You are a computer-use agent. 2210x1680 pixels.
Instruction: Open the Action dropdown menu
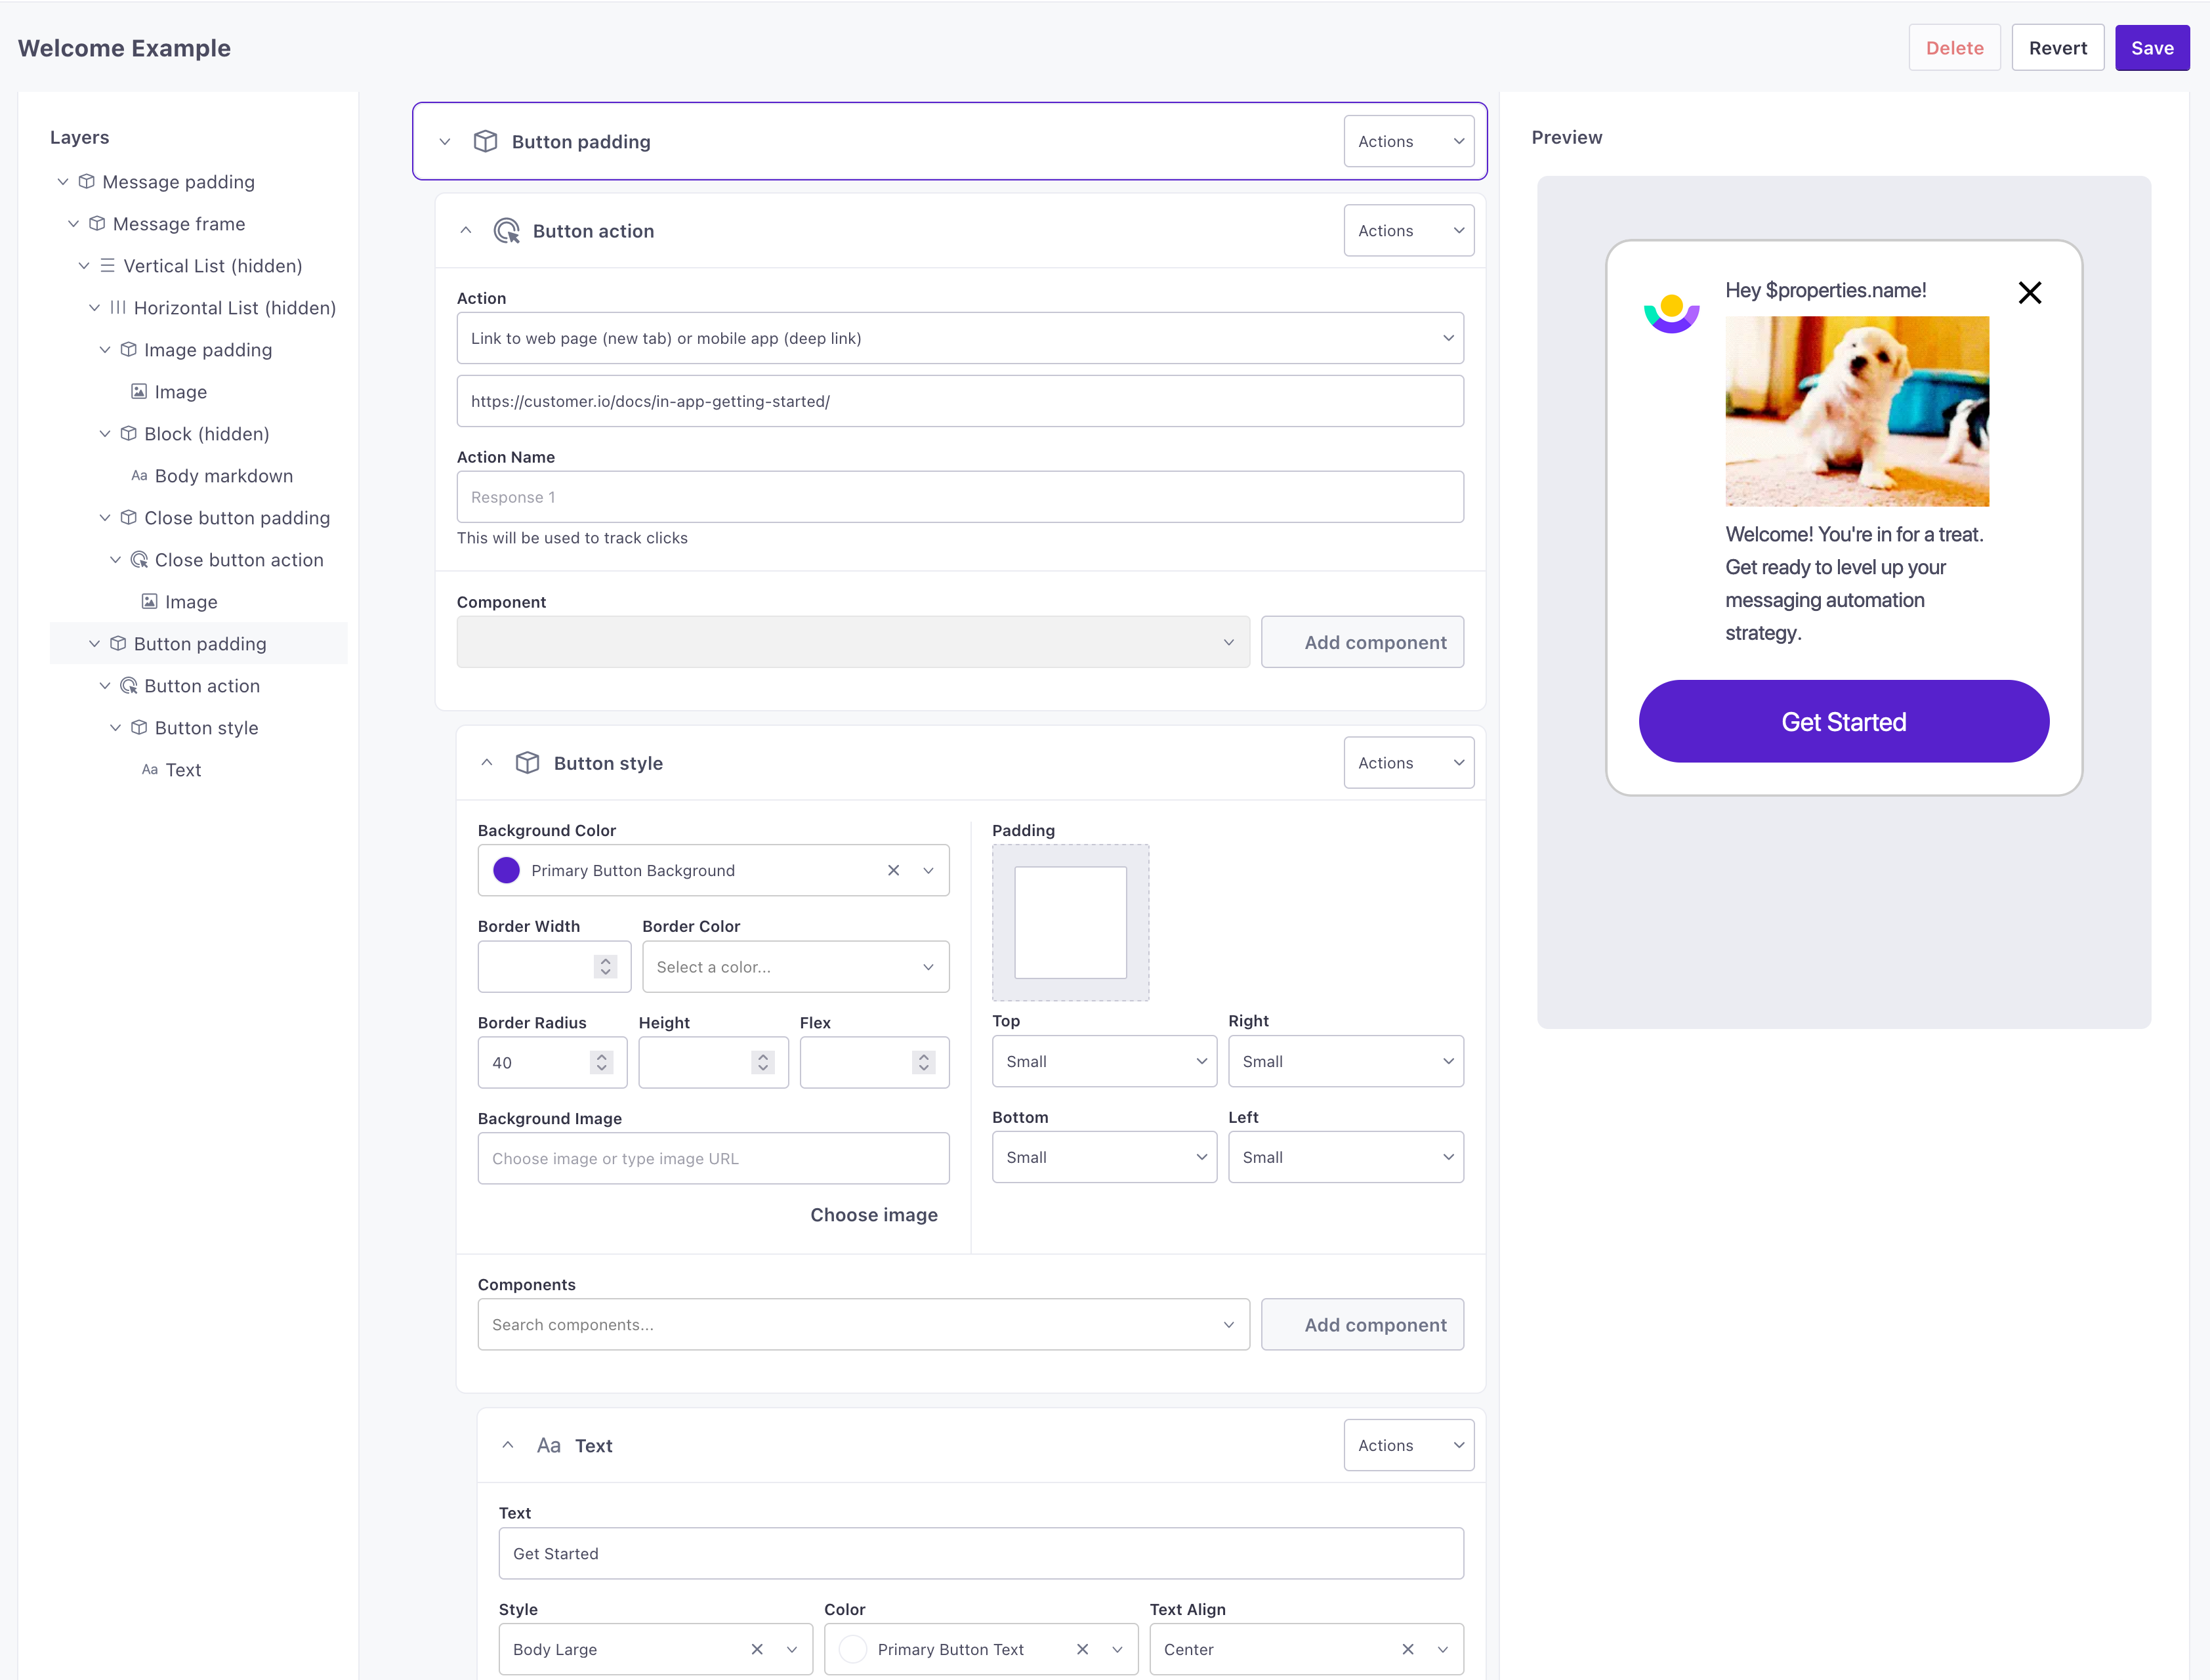959,337
